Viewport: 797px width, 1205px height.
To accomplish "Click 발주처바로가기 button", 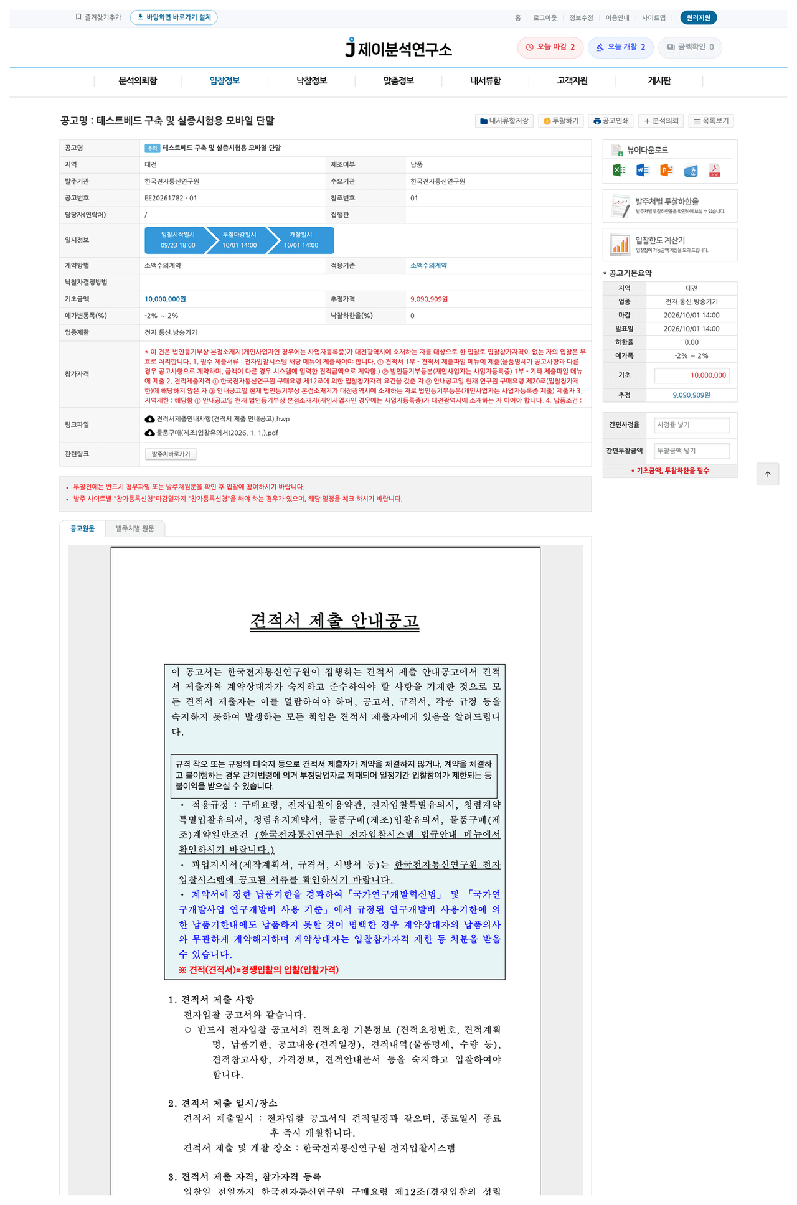I will [x=171, y=454].
